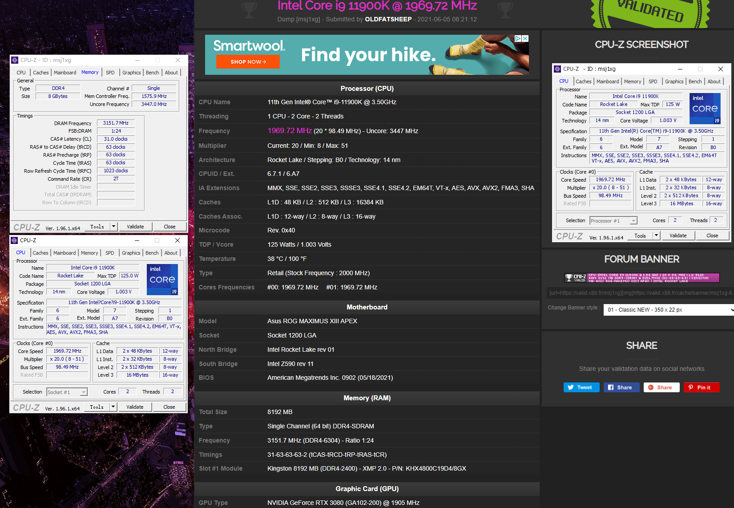Click the Row Refresh Cycle Time 1023 clocks value
734x508 pixels.
click(x=116, y=171)
